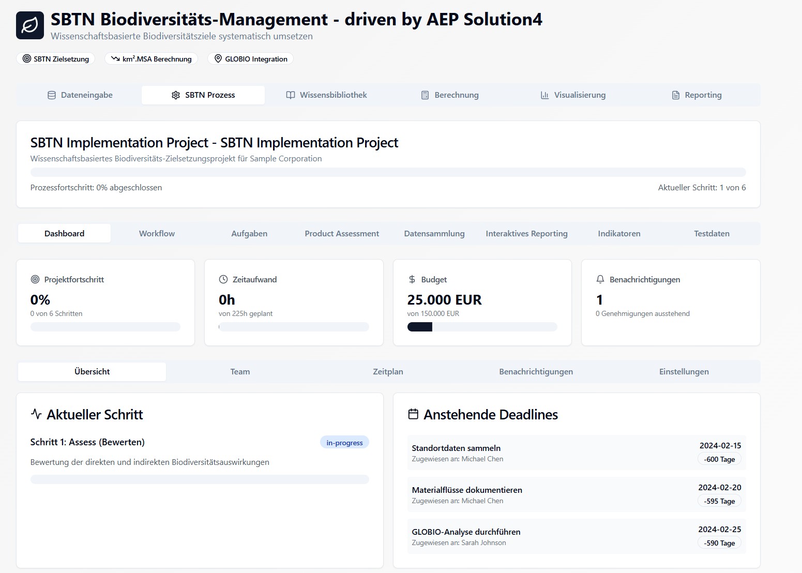Open the Aufgaben tab
The height and width of the screenshot is (573, 802).
pos(249,234)
